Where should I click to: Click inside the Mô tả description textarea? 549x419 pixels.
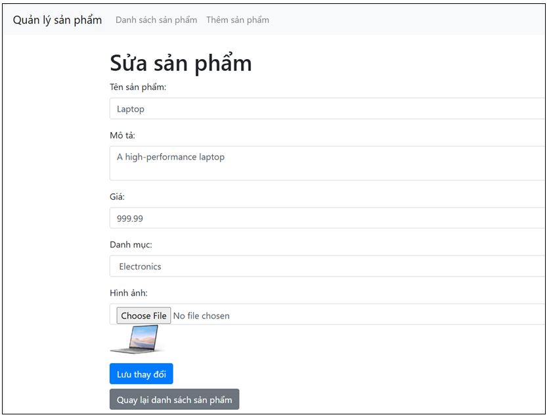tap(326, 168)
